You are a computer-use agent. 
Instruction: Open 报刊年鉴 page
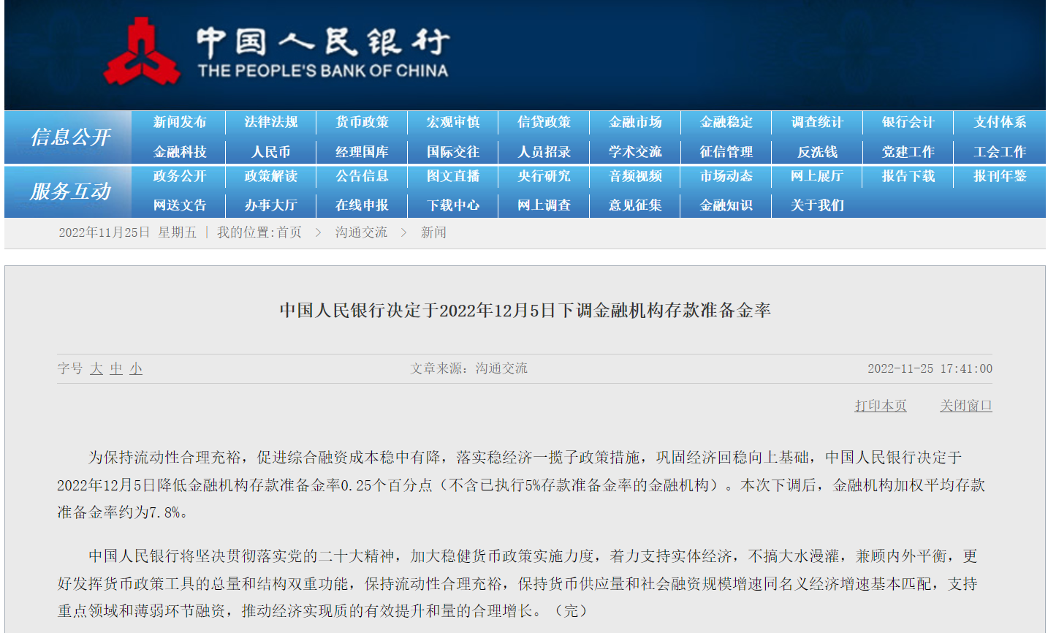point(1000,176)
